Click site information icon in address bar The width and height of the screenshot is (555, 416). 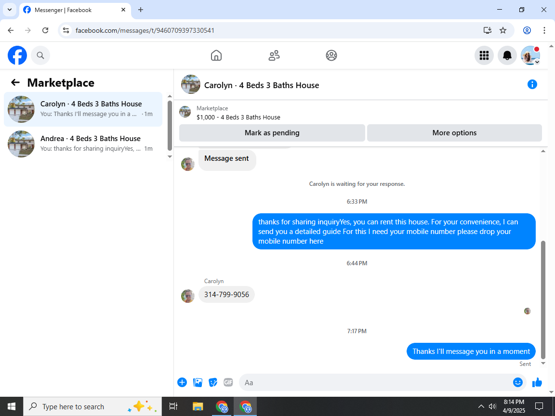(66, 30)
